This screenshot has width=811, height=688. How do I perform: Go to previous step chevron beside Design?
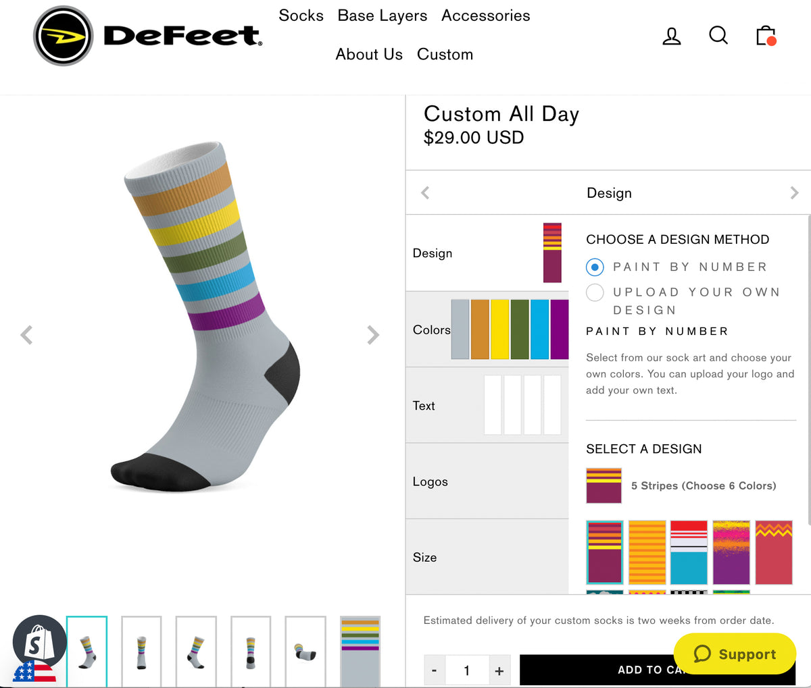(425, 193)
